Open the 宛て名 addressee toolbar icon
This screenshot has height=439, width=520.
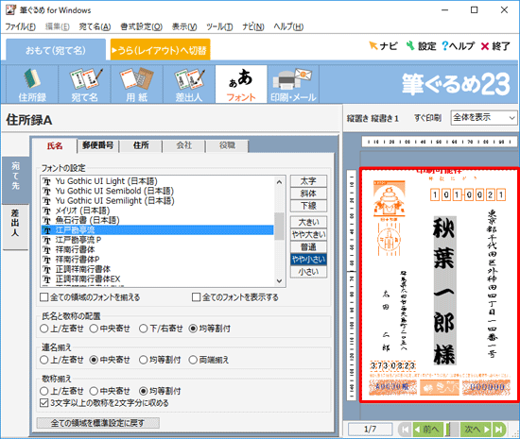coord(84,84)
